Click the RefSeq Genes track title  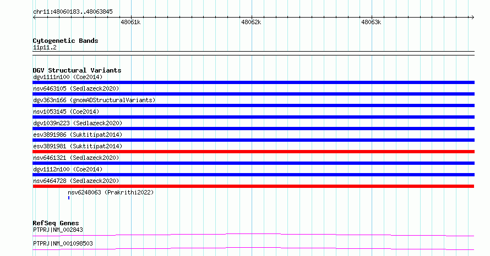[56, 223]
